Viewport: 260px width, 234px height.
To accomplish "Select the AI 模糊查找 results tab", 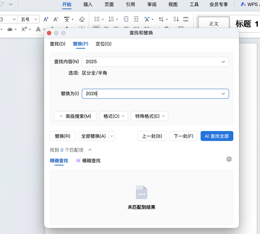I will [x=88, y=160].
